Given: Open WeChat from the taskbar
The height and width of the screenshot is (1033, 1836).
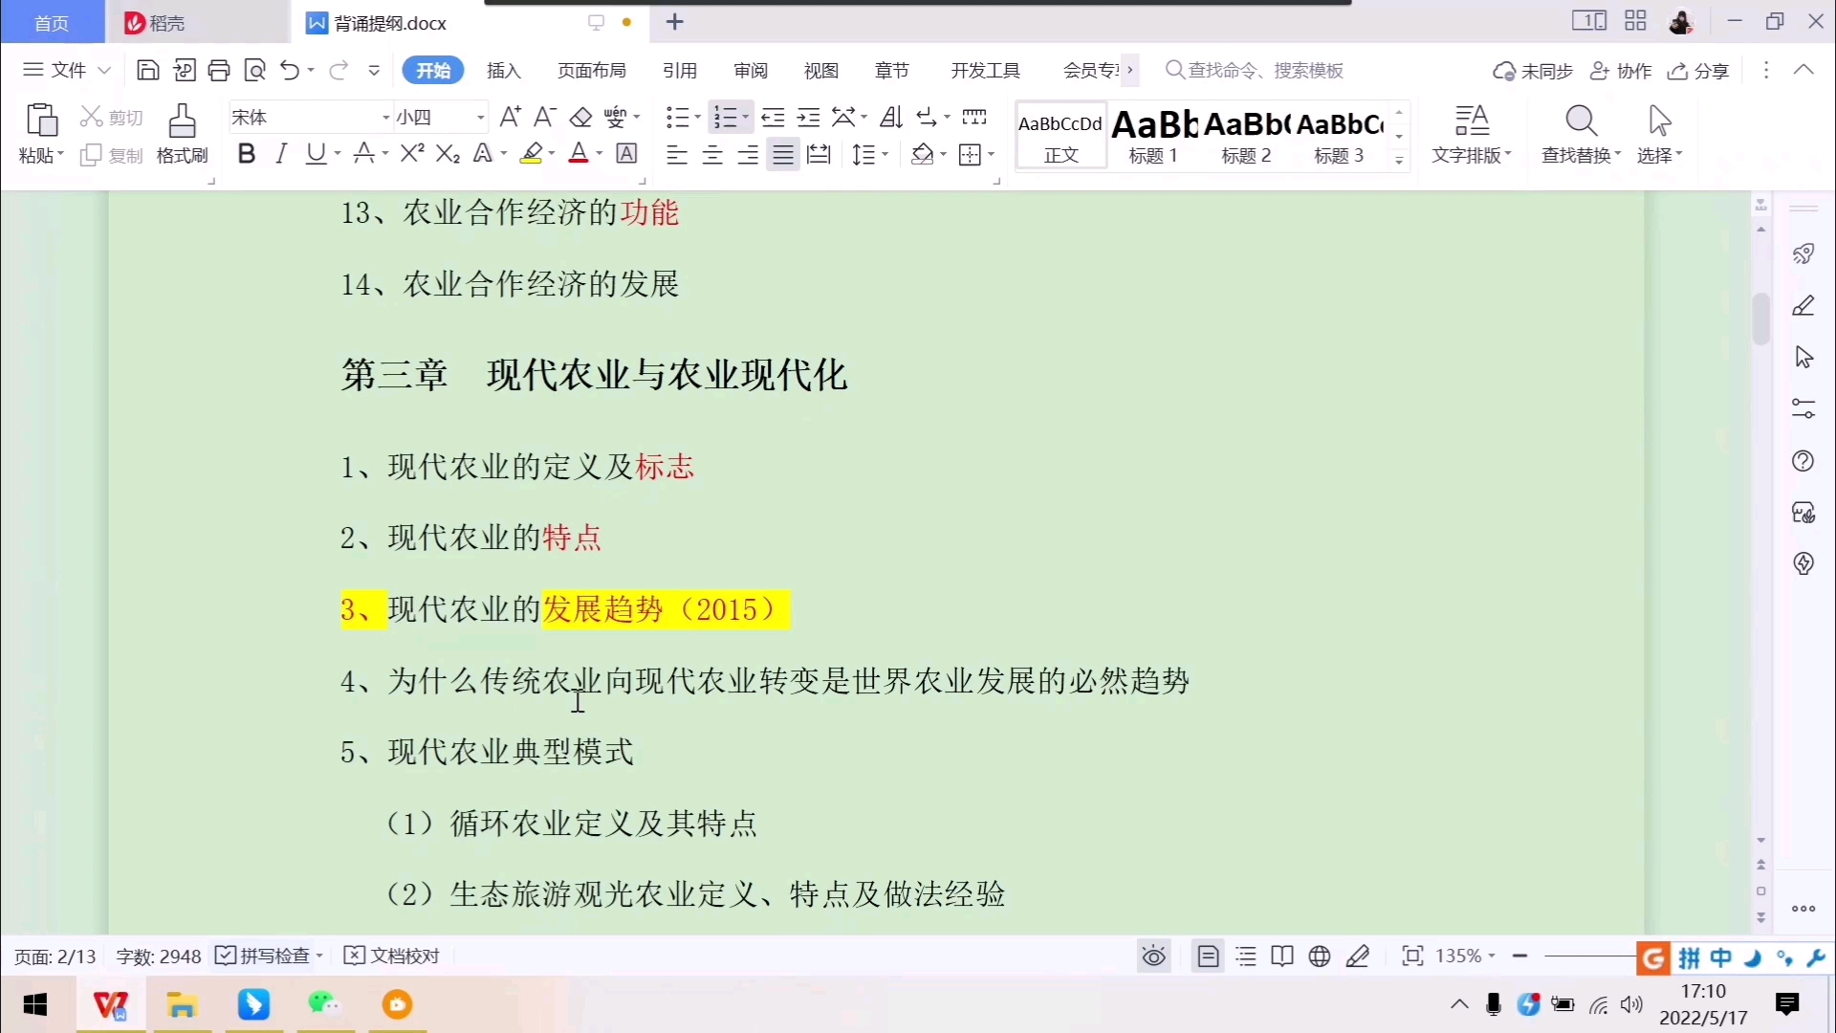Looking at the screenshot, I should pyautogui.click(x=324, y=1004).
